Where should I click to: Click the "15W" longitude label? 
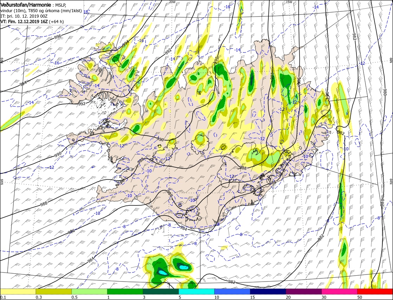pyautogui.click(x=289, y=2)
